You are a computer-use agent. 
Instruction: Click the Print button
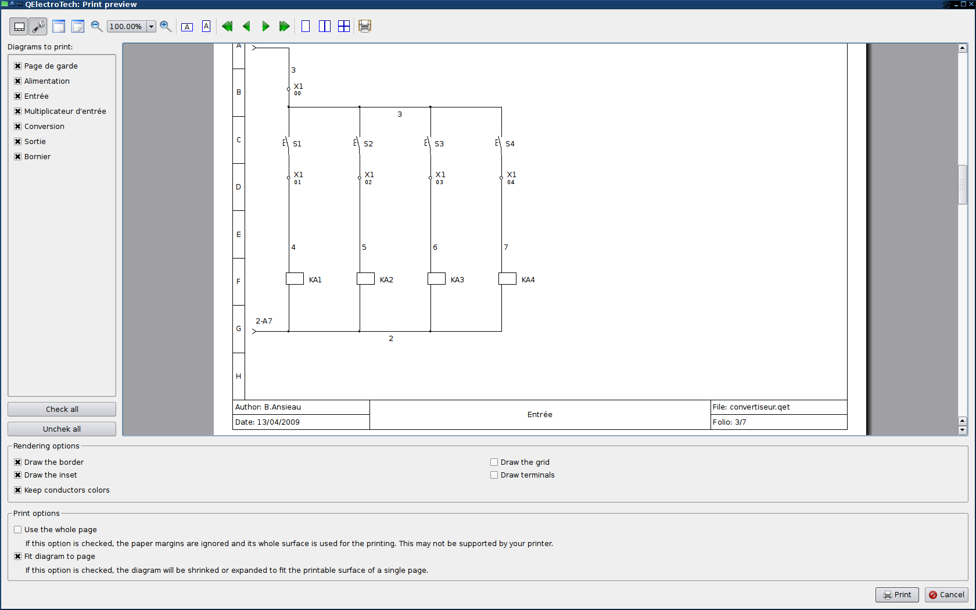tap(897, 594)
